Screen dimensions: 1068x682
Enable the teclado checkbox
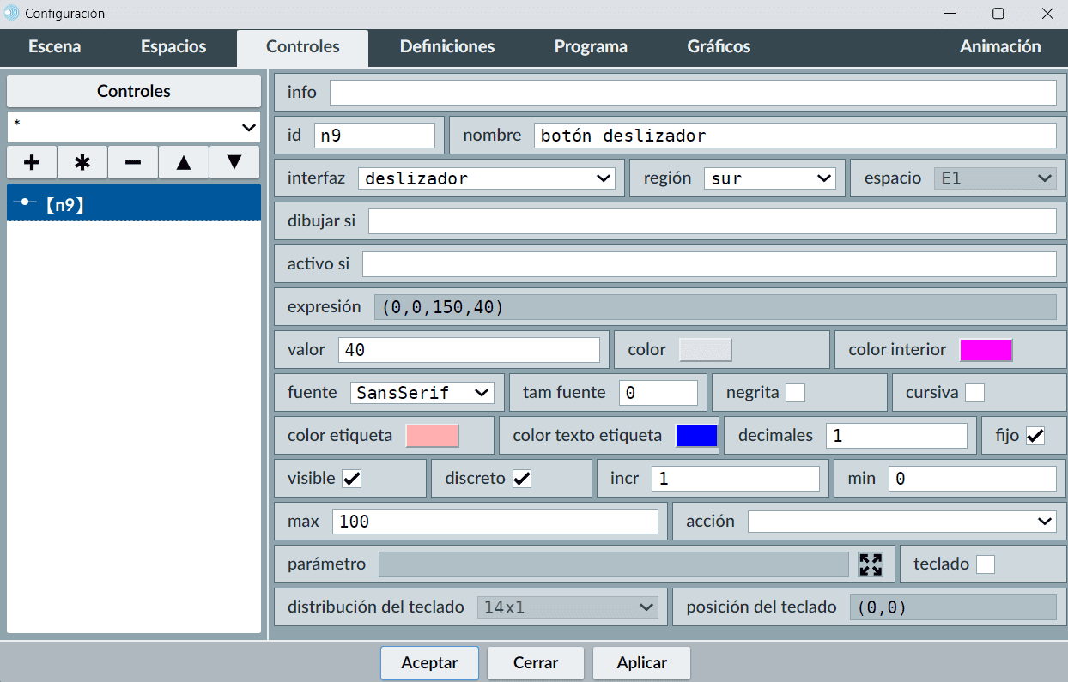986,564
